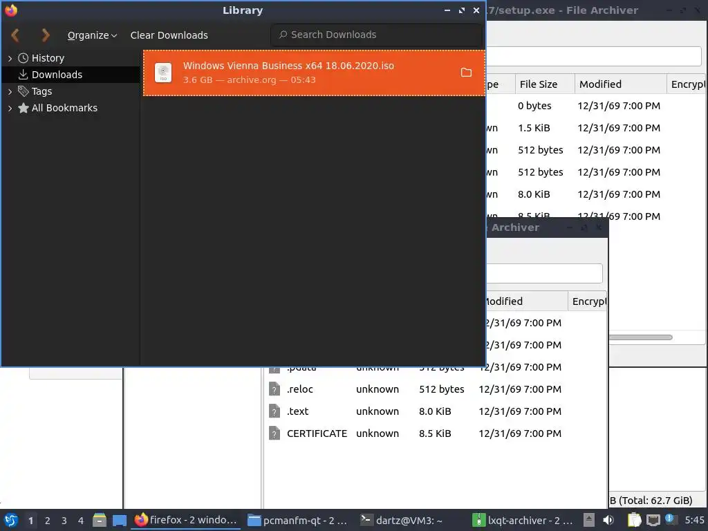The width and height of the screenshot is (708, 531).
Task: Select the 0 bytes size cell in File Archiver
Action: pos(534,106)
